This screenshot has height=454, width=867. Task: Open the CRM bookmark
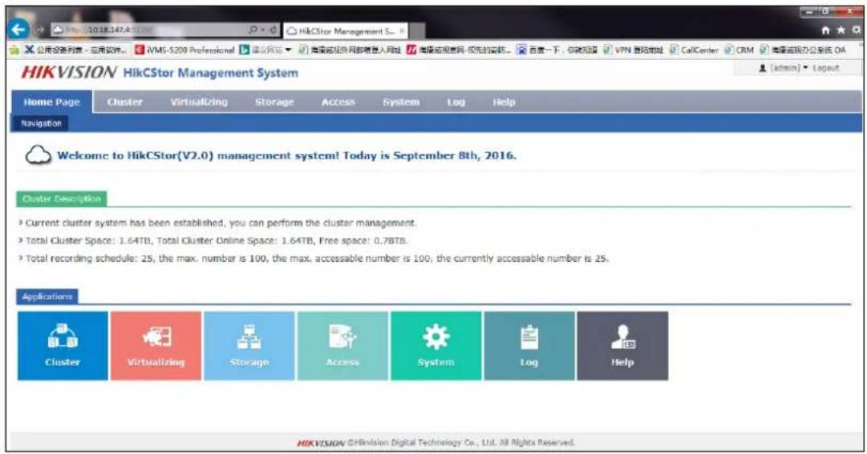pos(739,50)
